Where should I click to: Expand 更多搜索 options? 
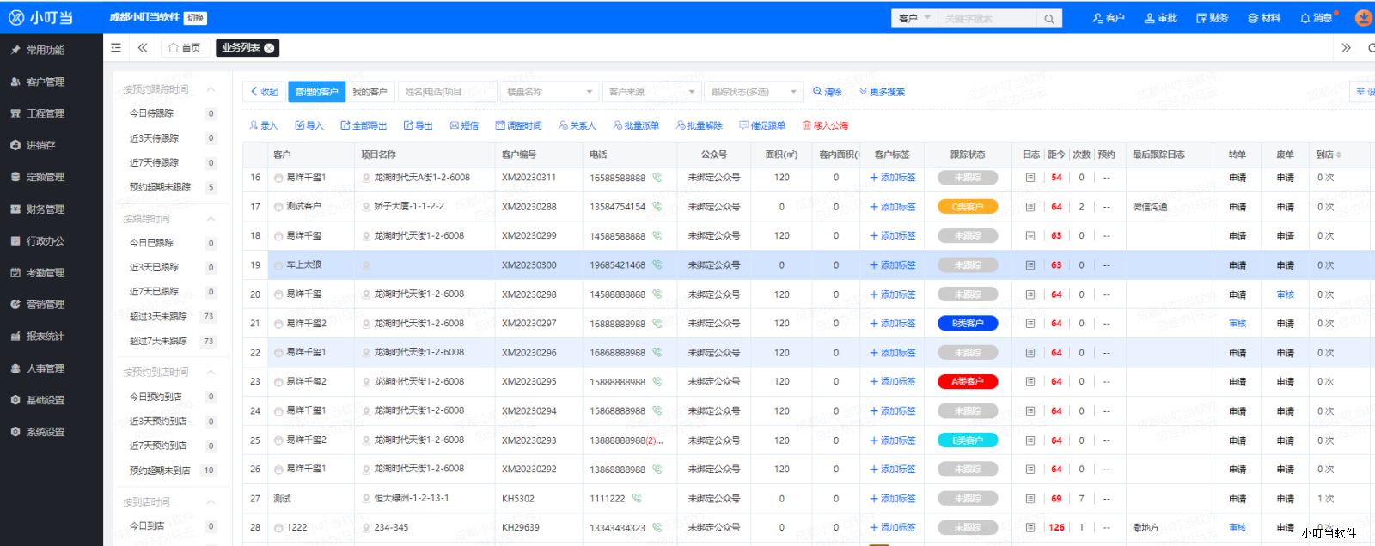point(882,92)
